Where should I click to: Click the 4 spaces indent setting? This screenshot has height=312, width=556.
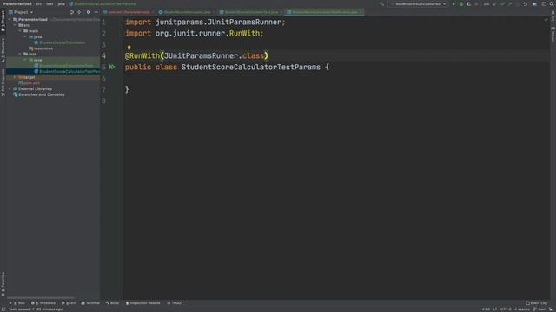pyautogui.click(x=521, y=309)
